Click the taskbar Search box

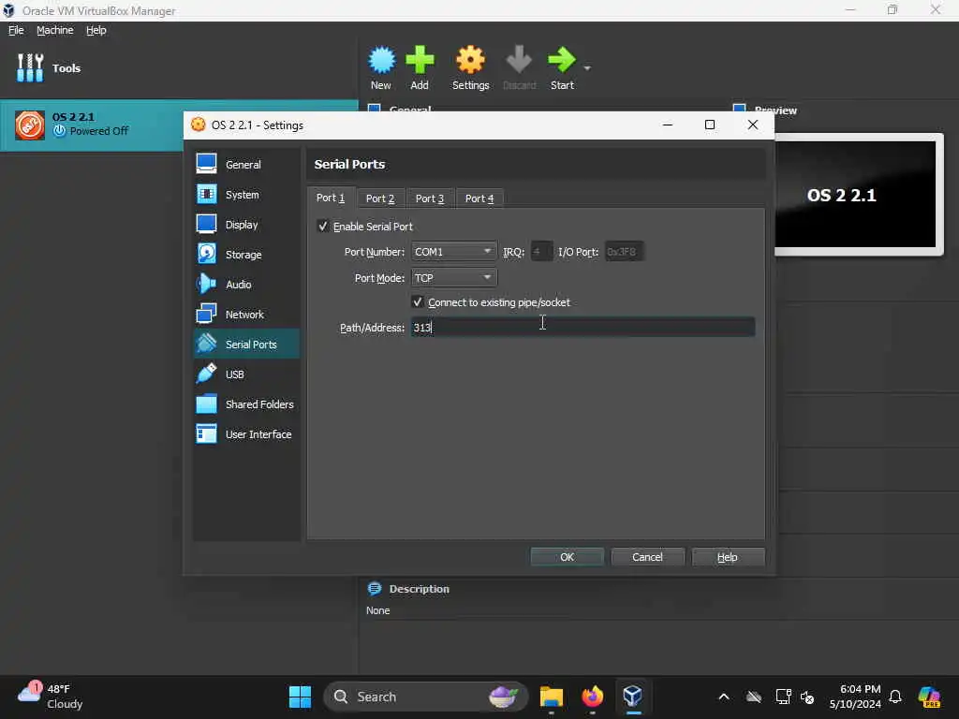point(425,697)
